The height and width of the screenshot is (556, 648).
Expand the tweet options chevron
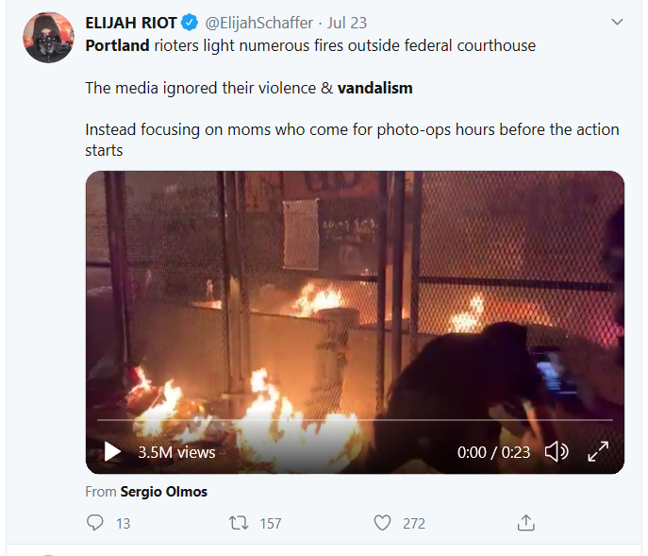[x=617, y=22]
